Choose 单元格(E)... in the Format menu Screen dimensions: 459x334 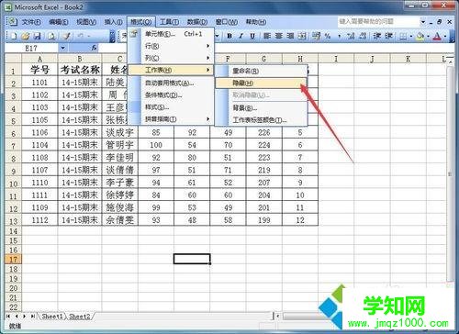click(171, 34)
